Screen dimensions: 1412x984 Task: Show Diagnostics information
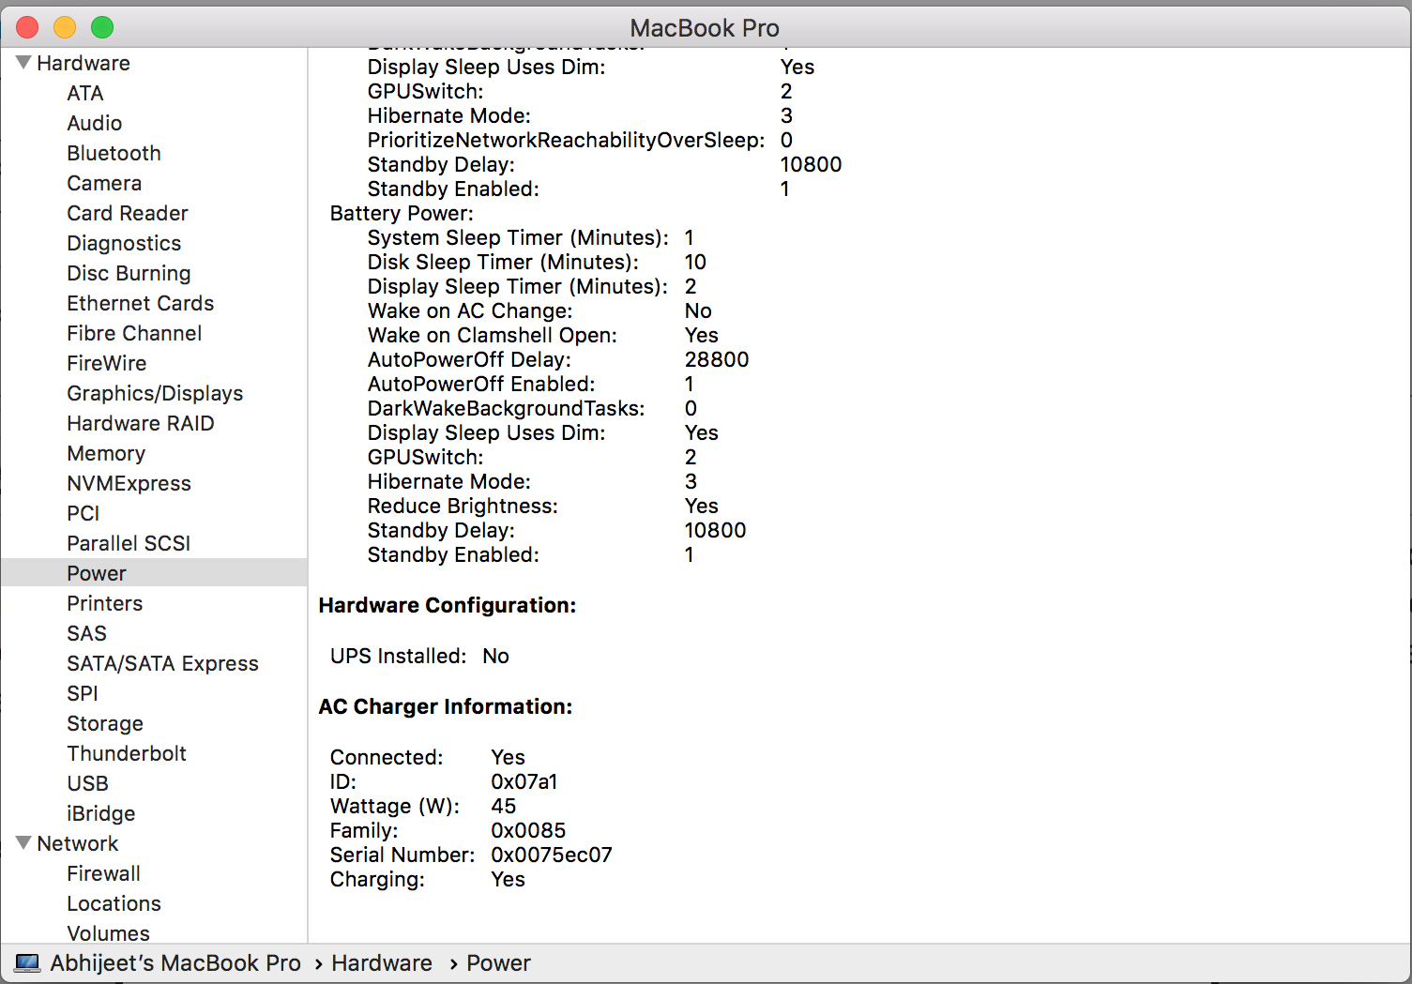[x=124, y=243]
